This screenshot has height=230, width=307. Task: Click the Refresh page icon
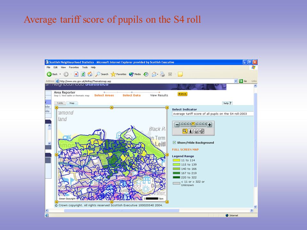coord(83,74)
